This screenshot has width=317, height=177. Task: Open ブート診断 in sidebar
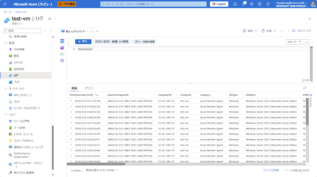pos(19,128)
